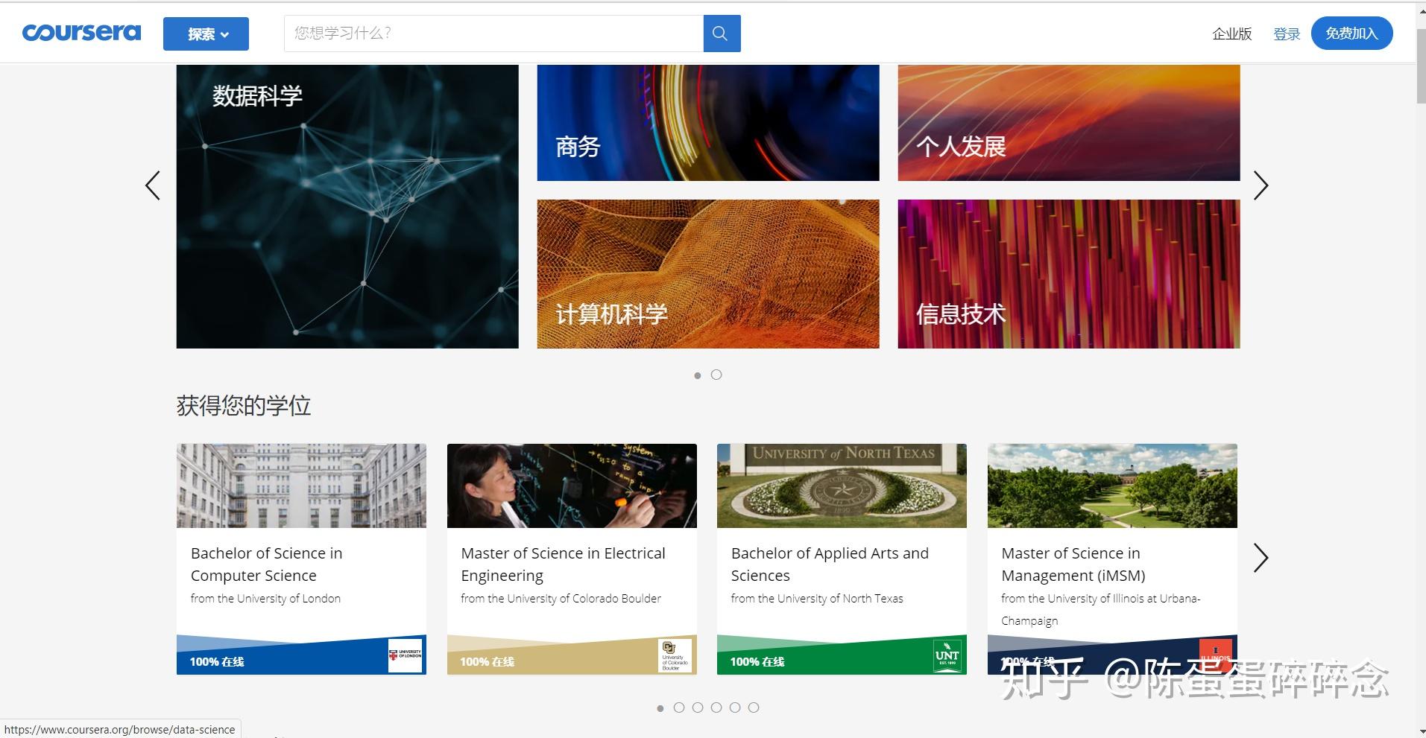
Task: Open the 个人发展 category tile
Action: click(x=1069, y=123)
